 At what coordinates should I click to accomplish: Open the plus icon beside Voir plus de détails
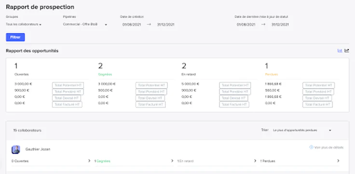pyautogui.click(x=311, y=148)
